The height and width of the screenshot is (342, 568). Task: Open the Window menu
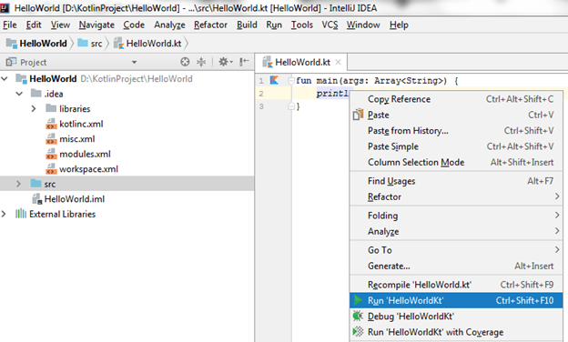tap(363, 25)
